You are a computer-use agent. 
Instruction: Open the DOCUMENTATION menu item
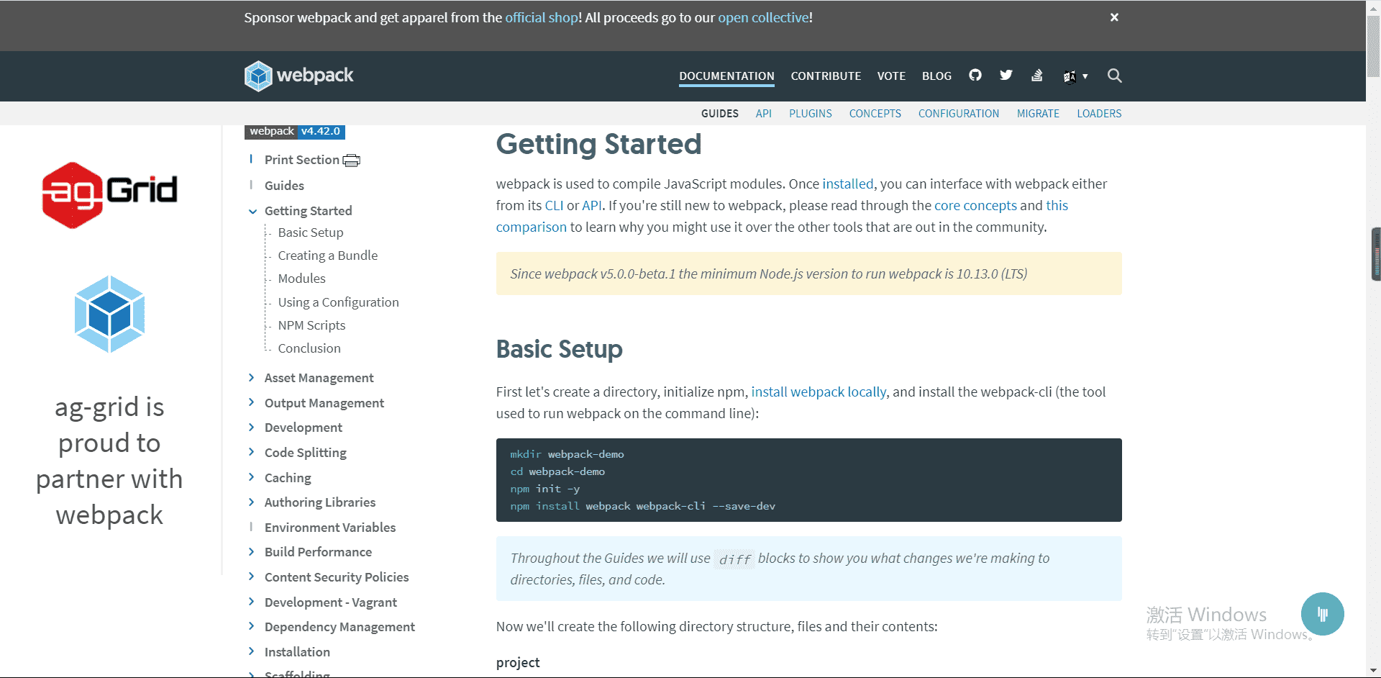pyautogui.click(x=726, y=76)
